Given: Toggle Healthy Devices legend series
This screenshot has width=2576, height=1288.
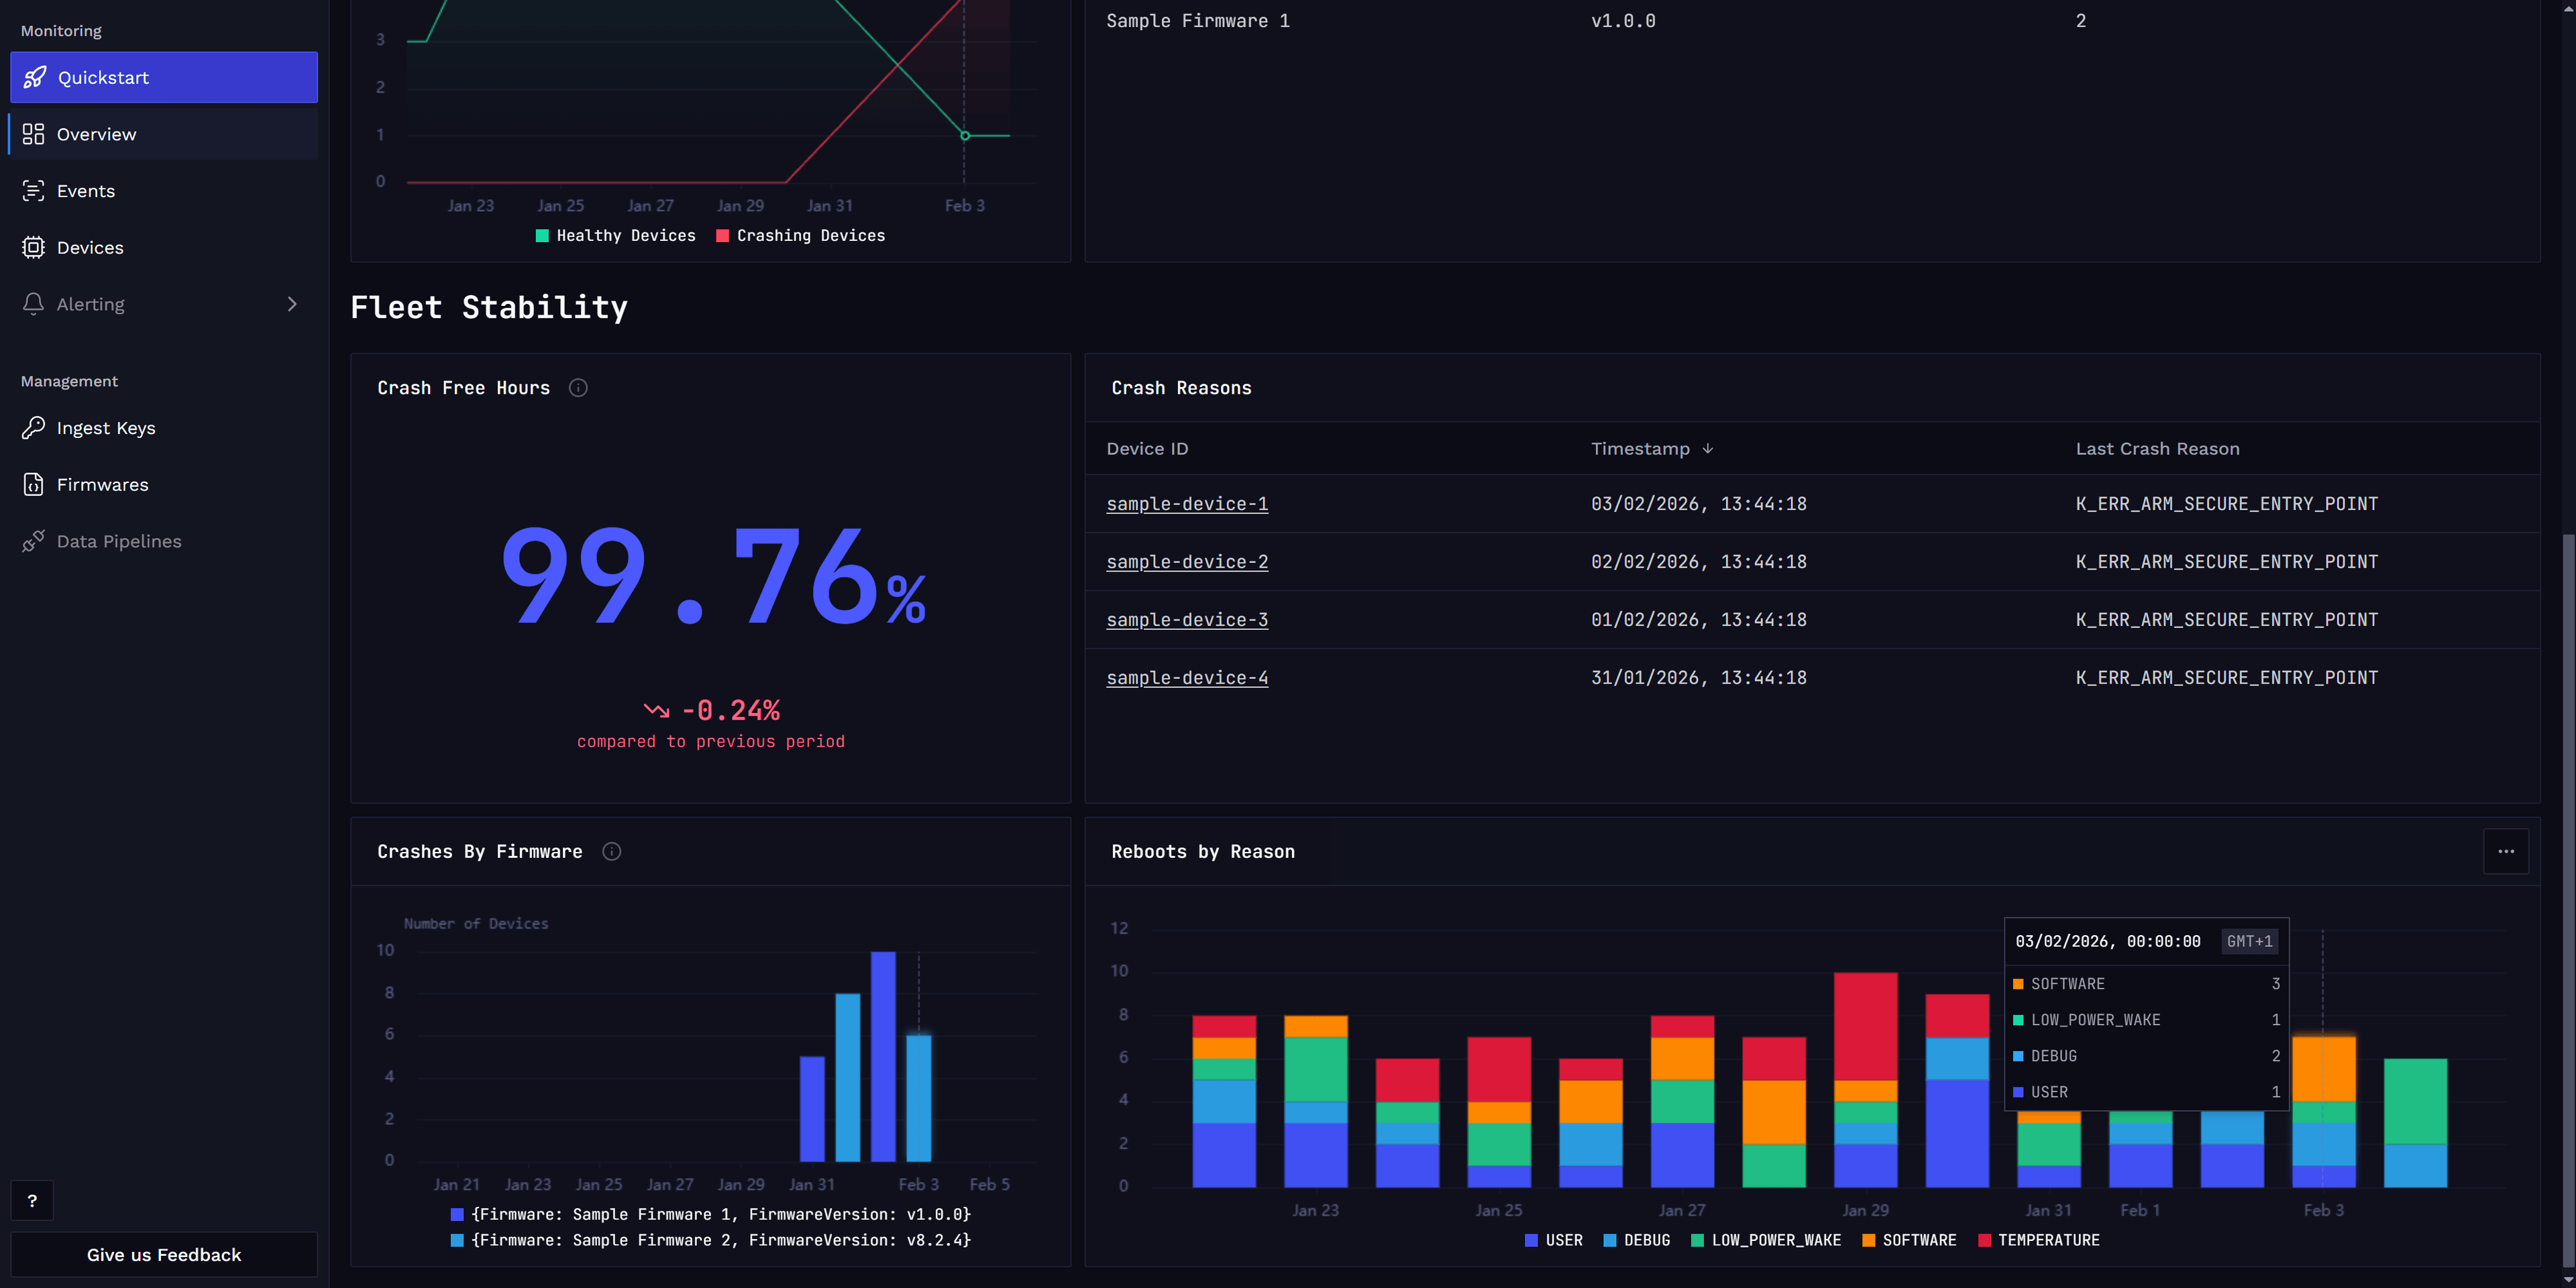Looking at the screenshot, I should [614, 236].
